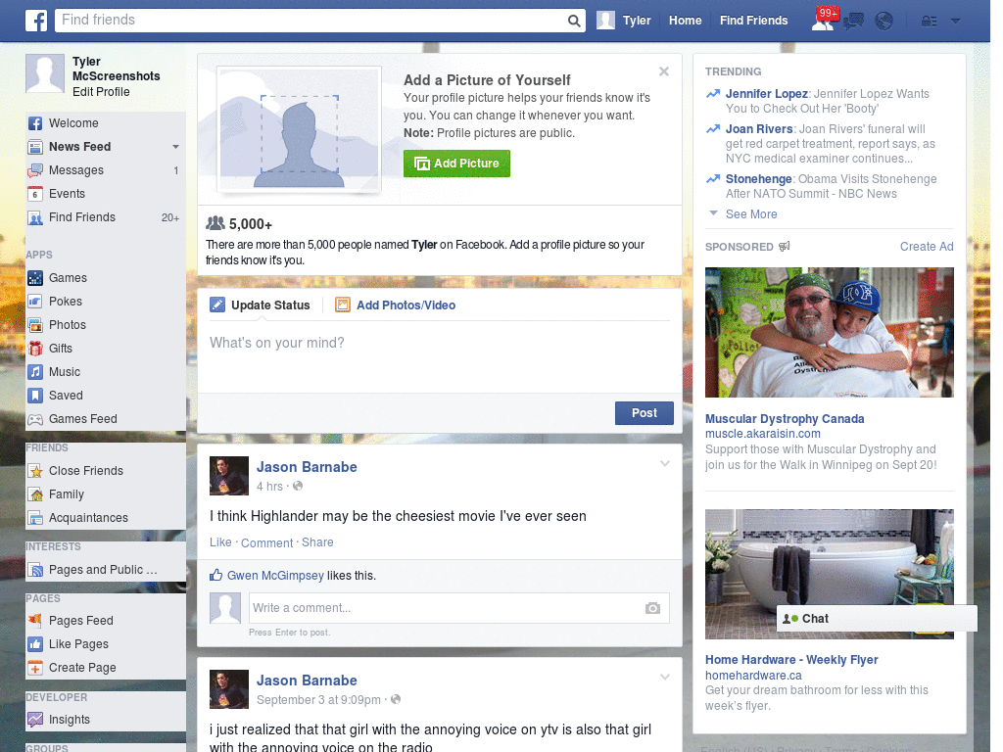This screenshot has width=1003, height=752.
Task: Open options chevron on Highlander post
Action: pos(665,463)
